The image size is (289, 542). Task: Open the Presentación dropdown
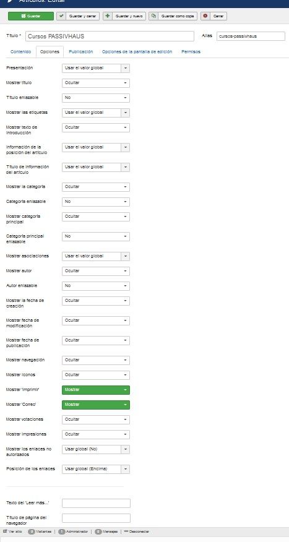click(x=96, y=69)
